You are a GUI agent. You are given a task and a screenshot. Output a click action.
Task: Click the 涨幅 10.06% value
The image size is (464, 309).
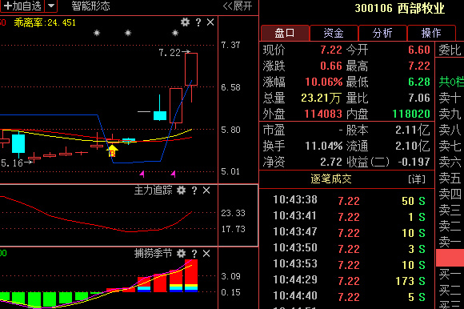[324, 82]
